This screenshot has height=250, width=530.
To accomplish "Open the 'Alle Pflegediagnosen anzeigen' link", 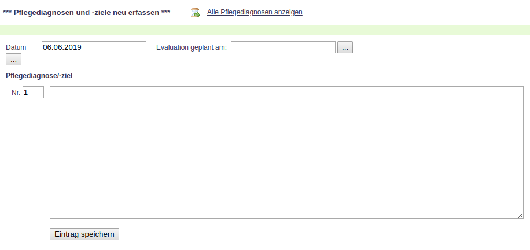I will click(x=255, y=12).
